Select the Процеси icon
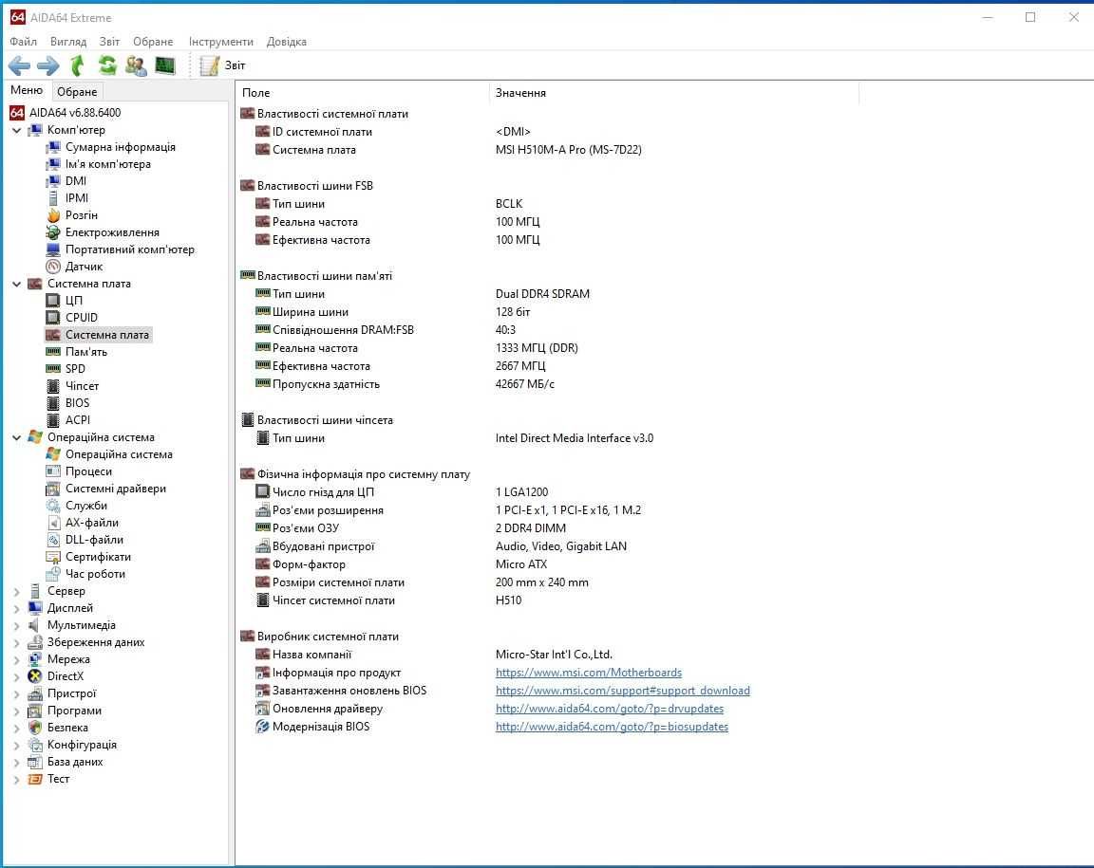This screenshot has height=868, width=1094. pos(53,471)
